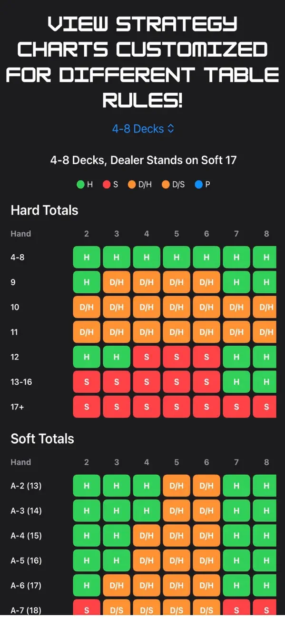Tap the H cell for hard 13-16 versus dealer 7
This screenshot has width=285, height=619.
[236, 382]
